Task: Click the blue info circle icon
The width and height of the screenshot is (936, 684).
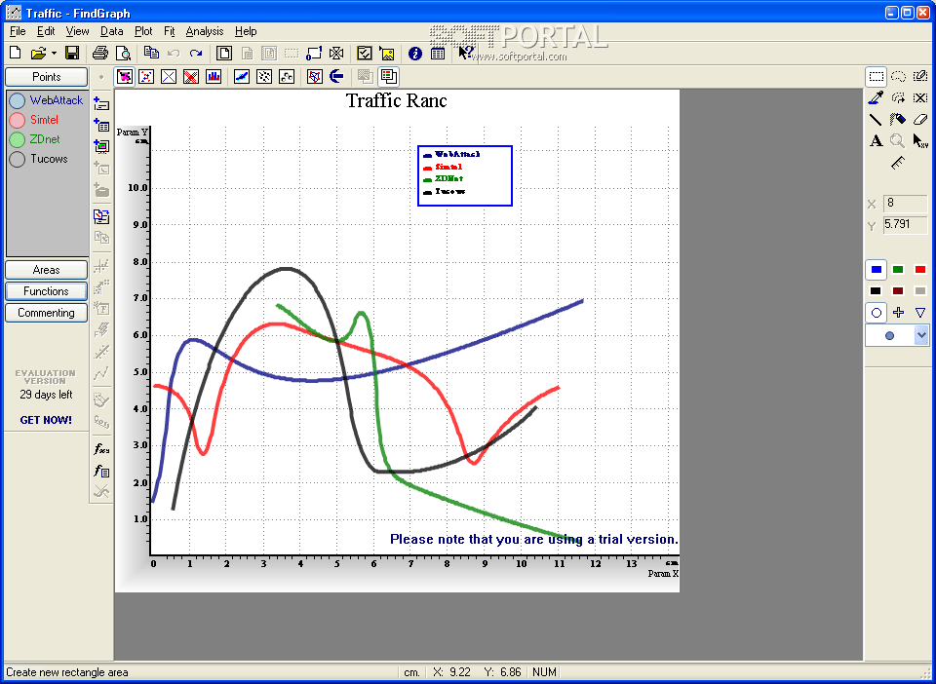Action: point(415,54)
